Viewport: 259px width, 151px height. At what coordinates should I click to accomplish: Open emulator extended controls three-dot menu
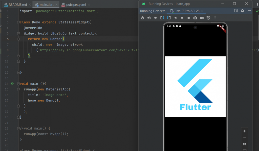point(215,18)
